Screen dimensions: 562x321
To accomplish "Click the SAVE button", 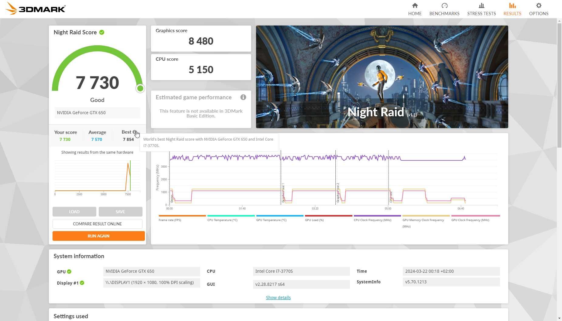I will coord(120,212).
